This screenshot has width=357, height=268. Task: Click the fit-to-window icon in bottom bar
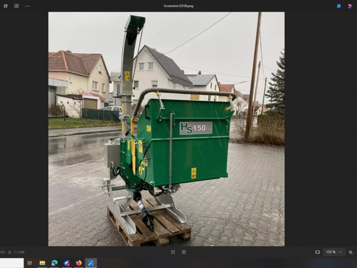[173, 252]
